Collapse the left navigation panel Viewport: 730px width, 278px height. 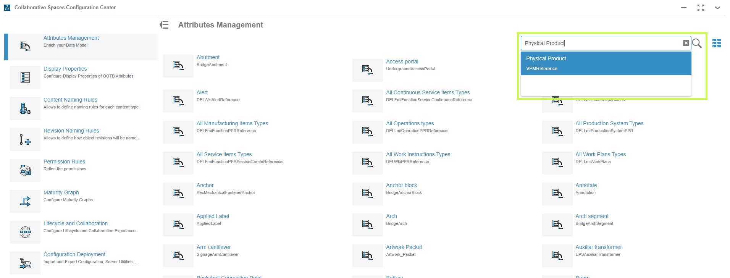click(164, 25)
